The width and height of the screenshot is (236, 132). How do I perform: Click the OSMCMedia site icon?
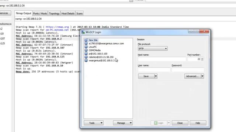[86, 50]
